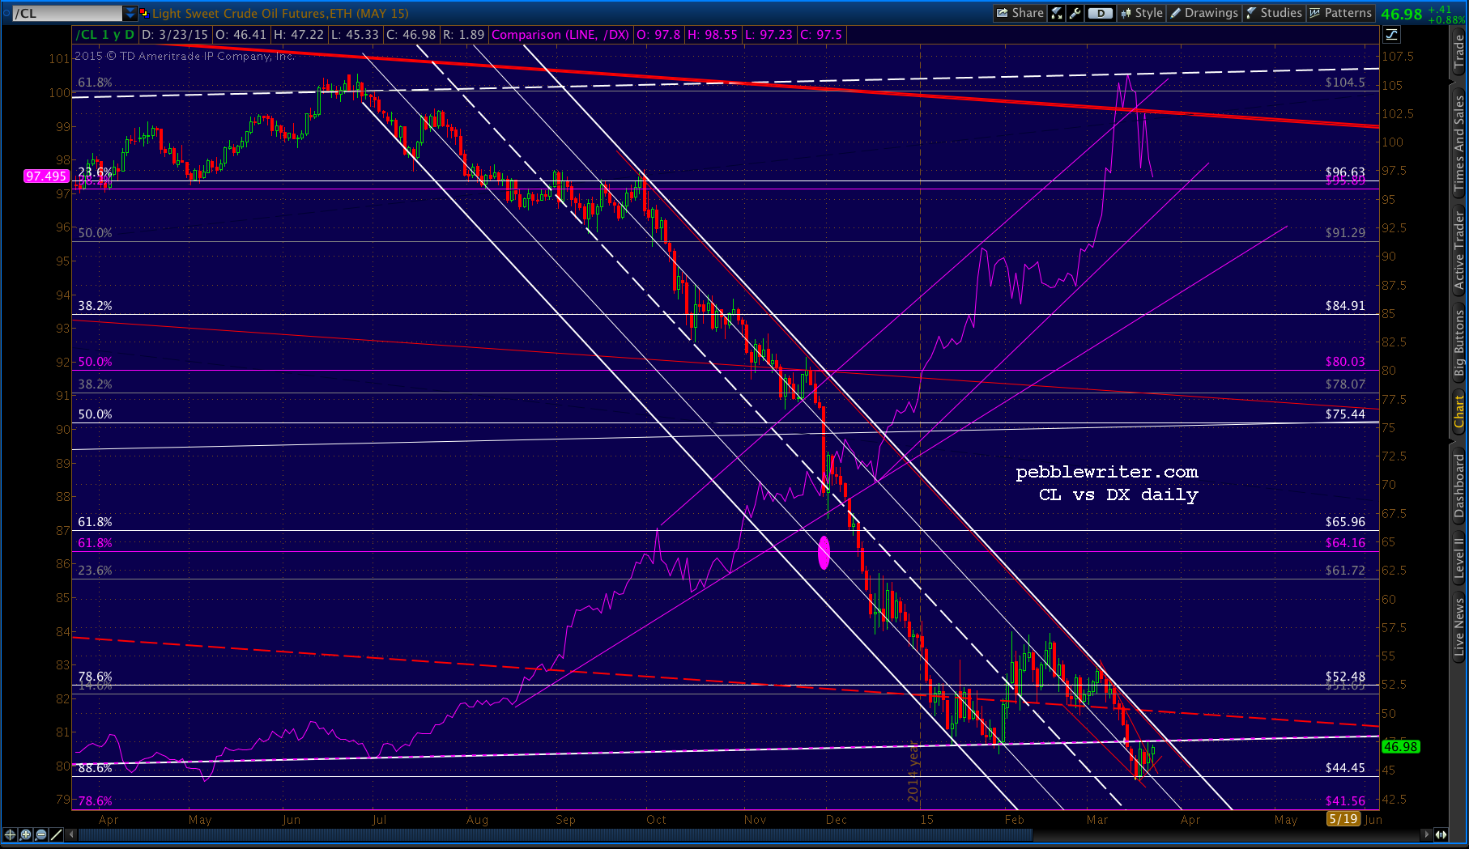Image resolution: width=1469 pixels, height=849 pixels.
Task: Open the Patterns menu
Action: pyautogui.click(x=1340, y=13)
